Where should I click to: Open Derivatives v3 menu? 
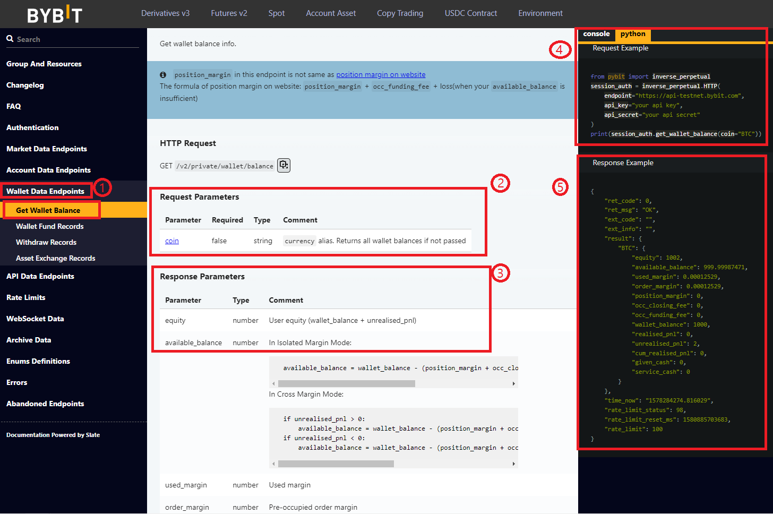(165, 13)
